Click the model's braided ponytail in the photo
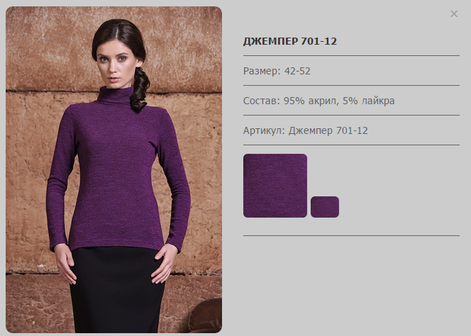 tap(140, 90)
